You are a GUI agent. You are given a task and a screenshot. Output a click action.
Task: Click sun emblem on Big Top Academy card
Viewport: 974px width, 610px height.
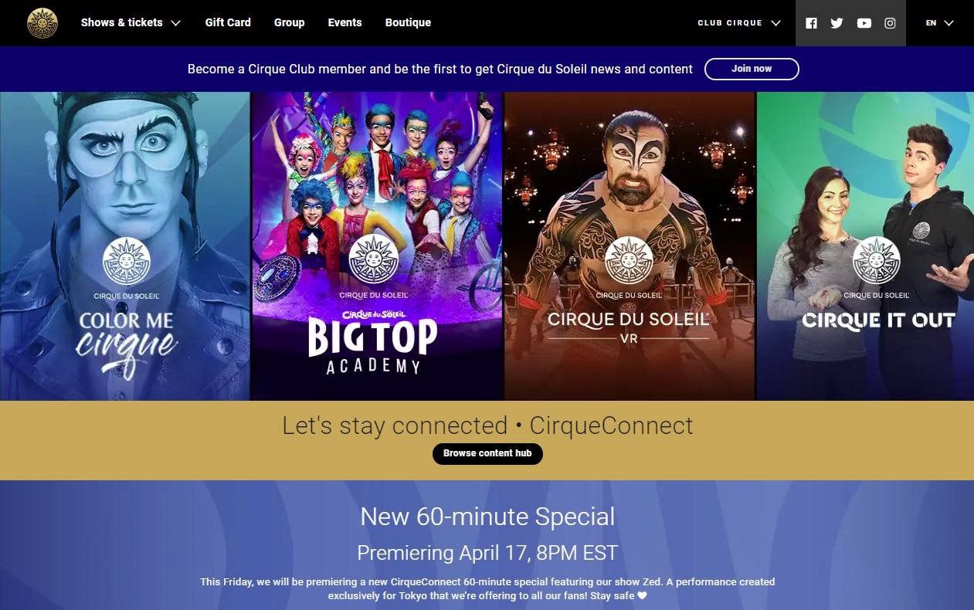pyautogui.click(x=373, y=260)
